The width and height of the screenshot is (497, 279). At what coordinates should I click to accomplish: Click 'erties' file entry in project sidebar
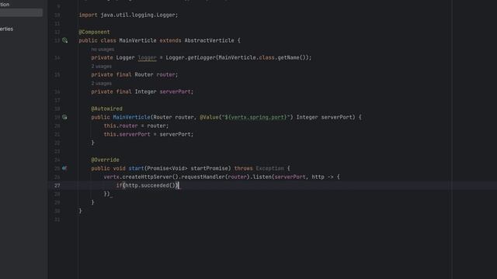click(7, 29)
